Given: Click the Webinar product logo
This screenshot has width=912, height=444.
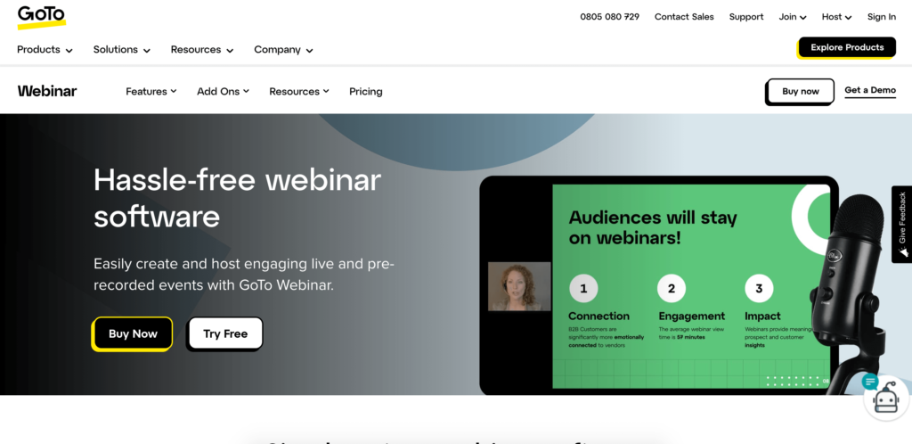Looking at the screenshot, I should [x=47, y=91].
